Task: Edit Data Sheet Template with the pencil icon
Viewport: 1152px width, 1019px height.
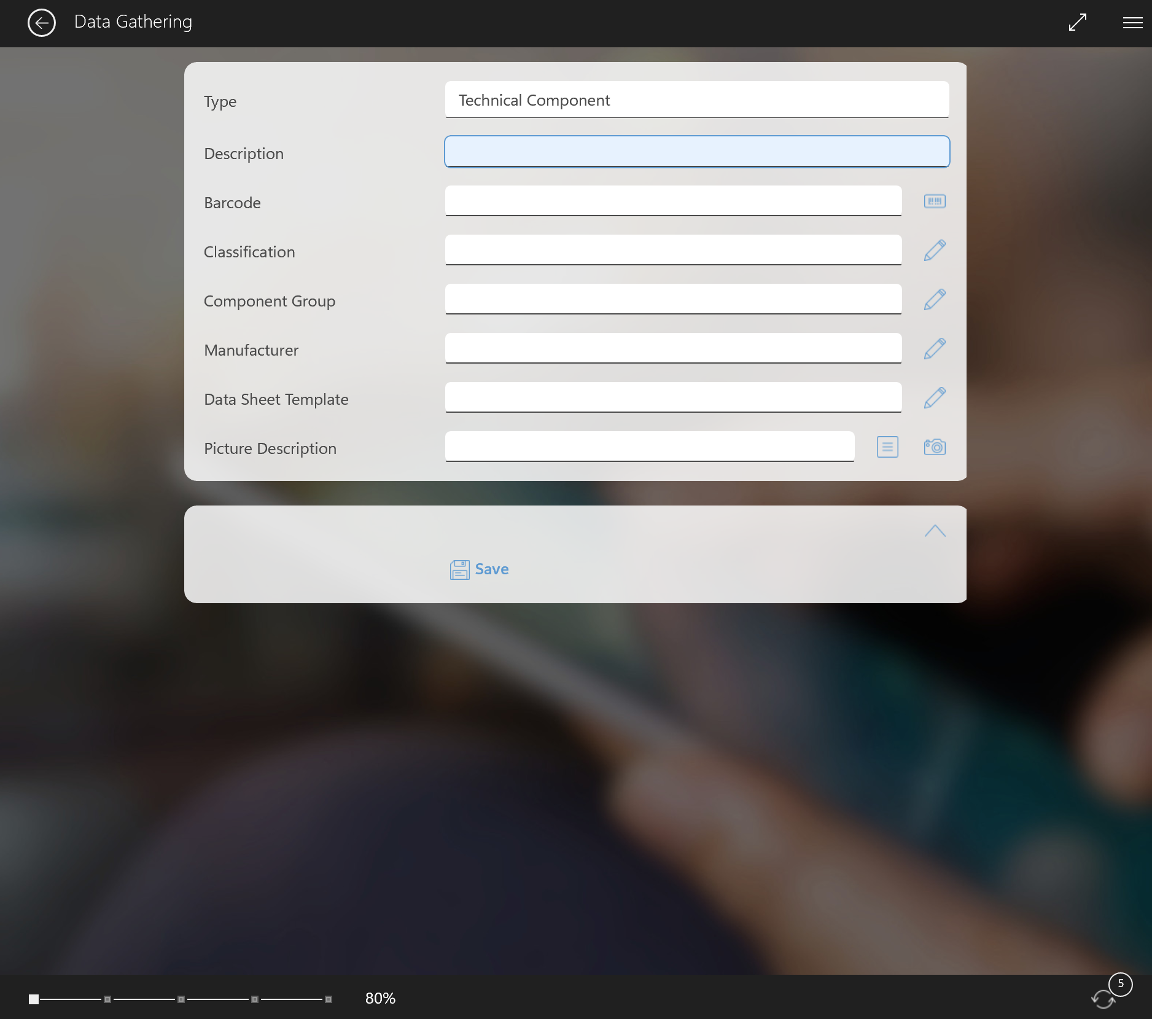Action: click(x=935, y=398)
